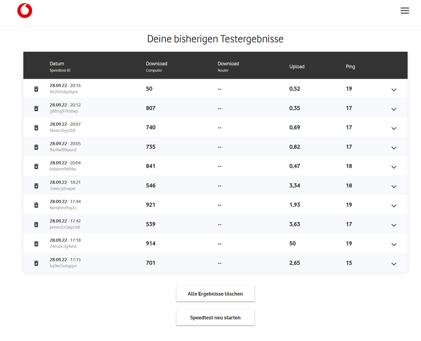421x341 pixels.
Task: Remove the result with ID fwnqhns9sy2z
Action: tap(36, 205)
